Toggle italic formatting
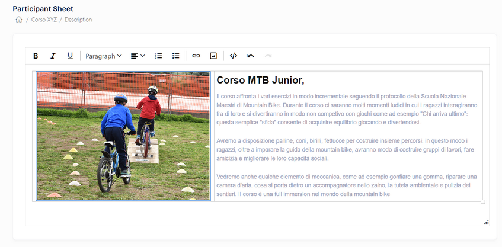This screenshot has height=247, width=502. click(x=53, y=56)
